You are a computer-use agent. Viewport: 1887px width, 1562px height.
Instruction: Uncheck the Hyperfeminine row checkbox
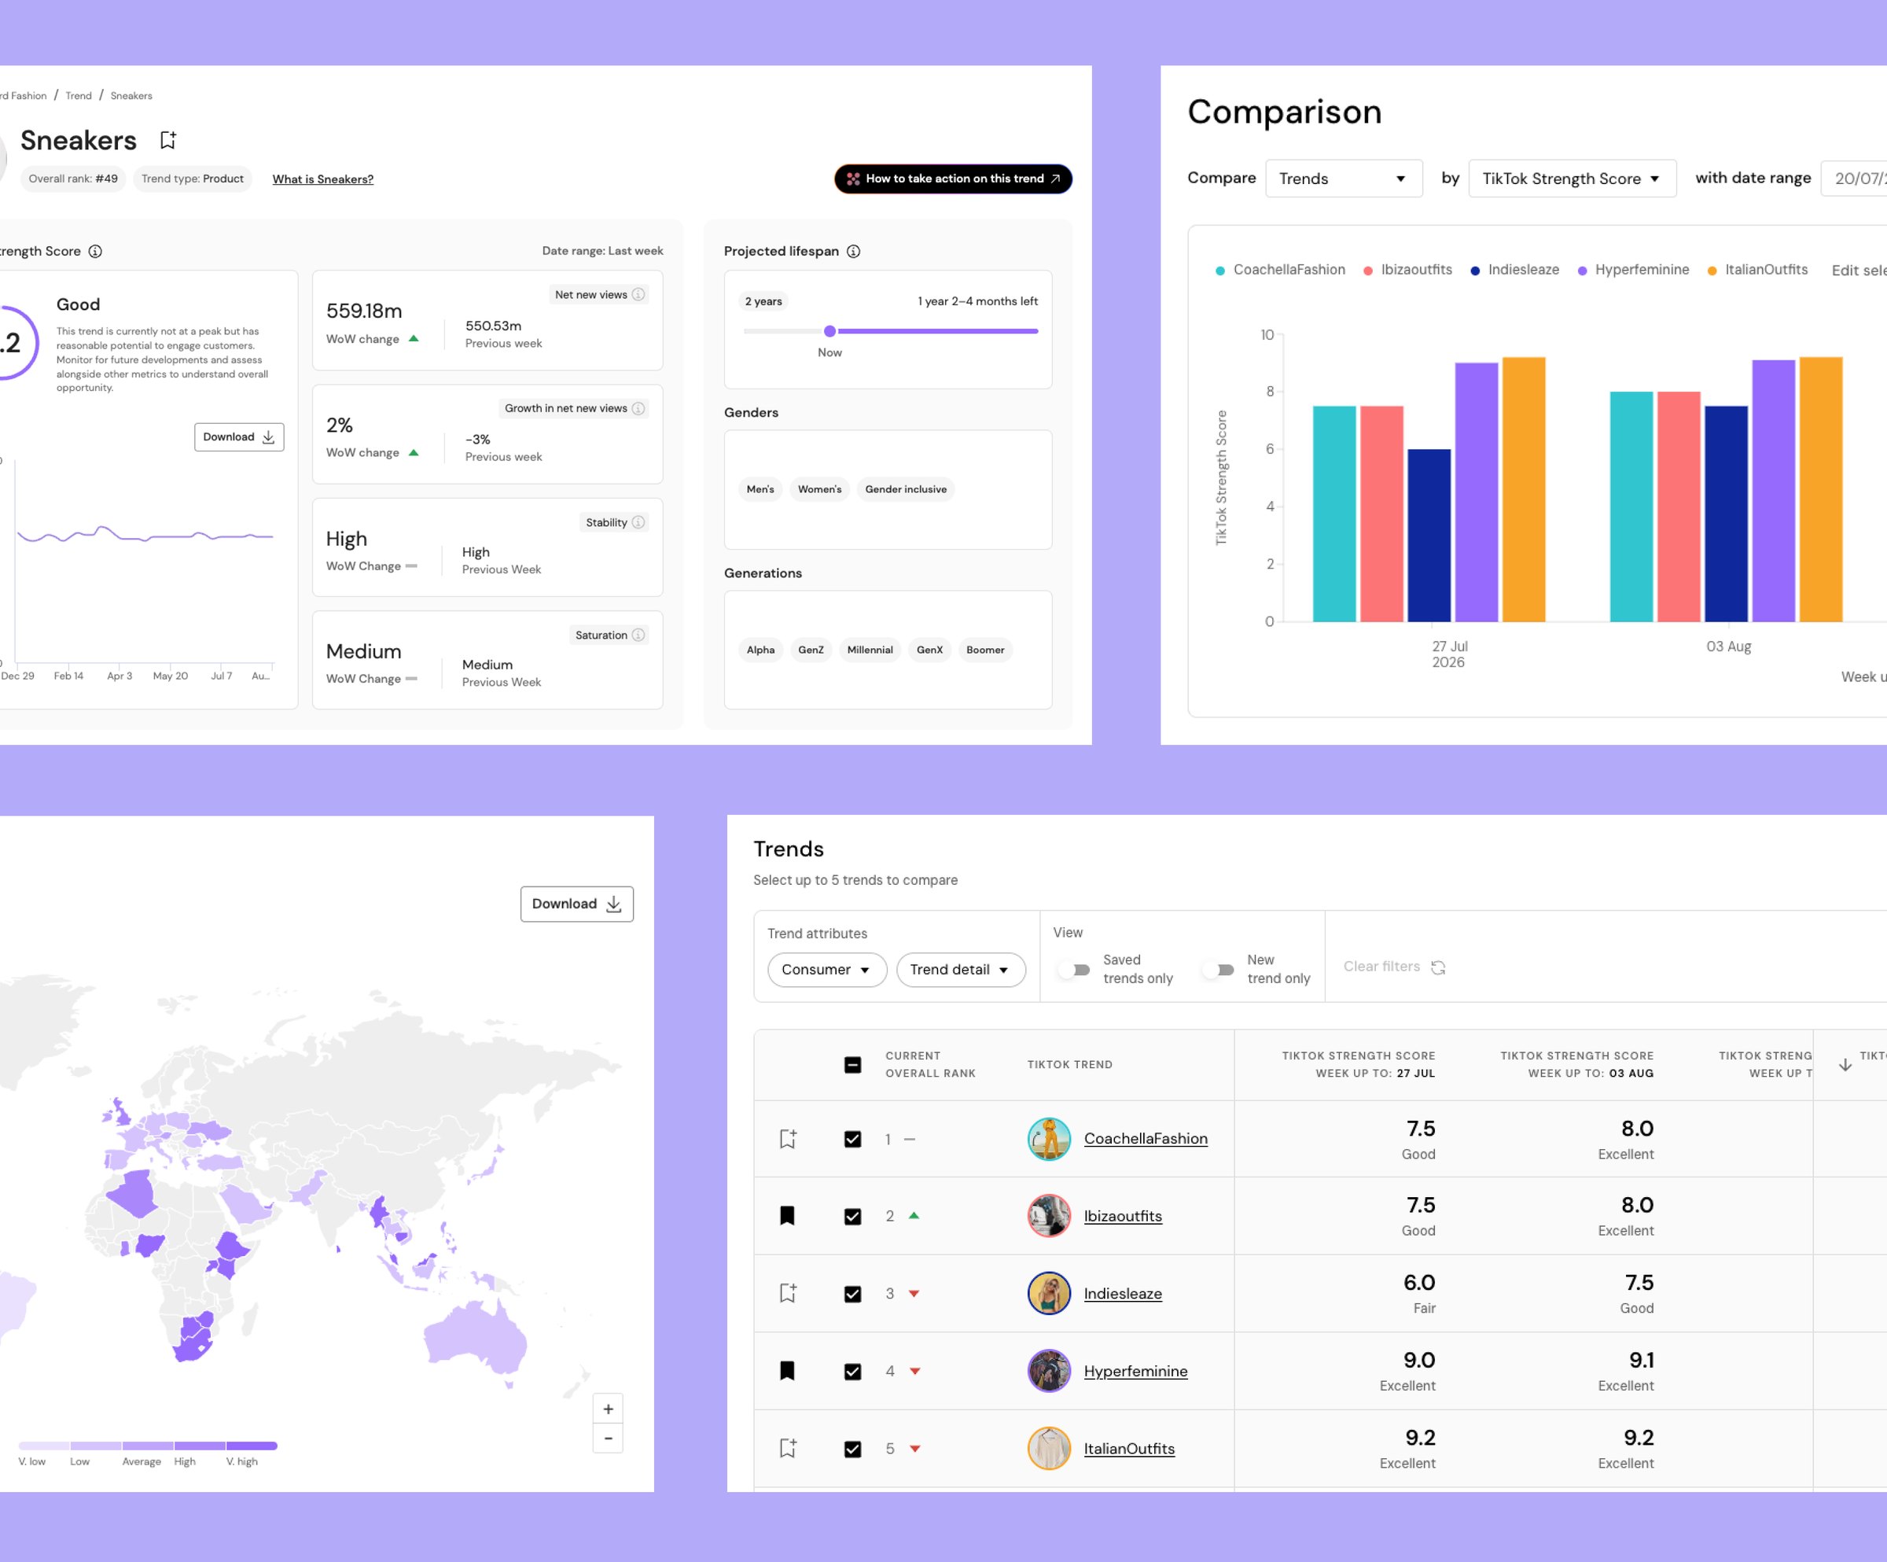pos(853,1371)
